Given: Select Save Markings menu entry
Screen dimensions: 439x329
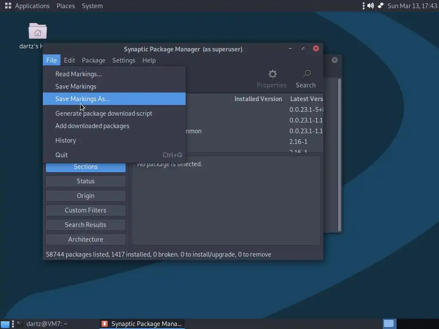Looking at the screenshot, I should 114,87.
